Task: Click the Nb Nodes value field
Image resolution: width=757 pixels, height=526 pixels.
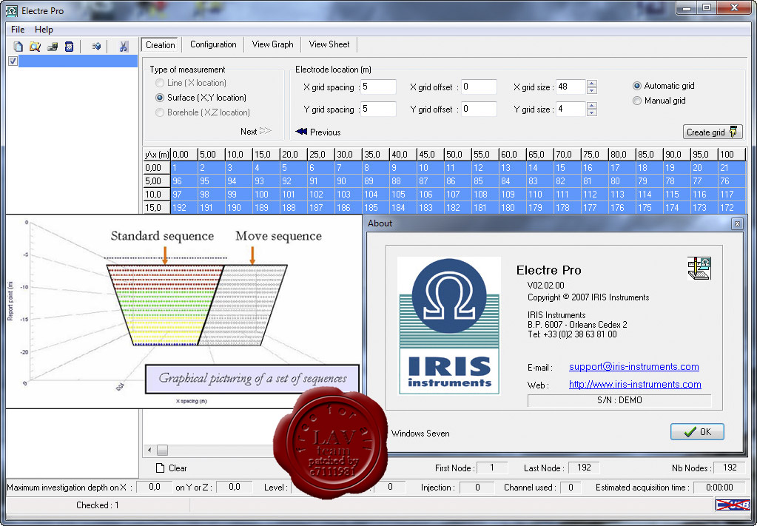Action: [x=730, y=468]
